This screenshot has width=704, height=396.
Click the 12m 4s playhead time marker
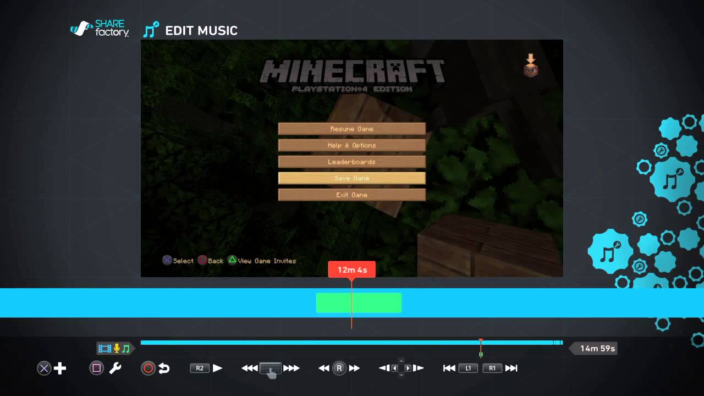(x=352, y=270)
